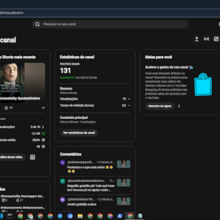Click the 'Estatísticas do canal' heading
The width and height of the screenshot is (220, 220).
77,57
